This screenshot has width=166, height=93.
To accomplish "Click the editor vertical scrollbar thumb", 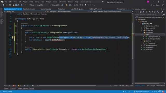I will click(x=133, y=41).
